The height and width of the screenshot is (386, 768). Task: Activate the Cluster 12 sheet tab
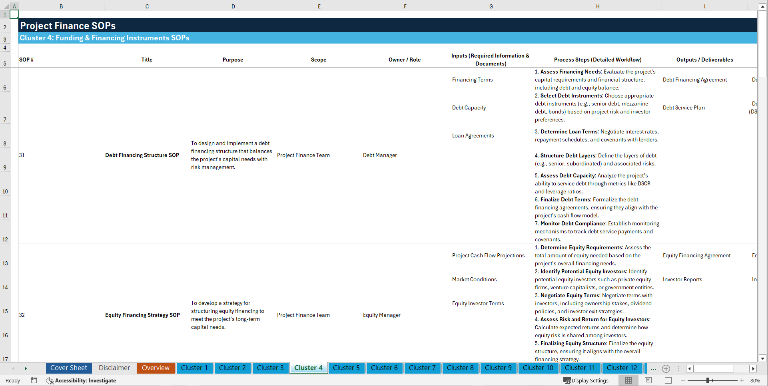[622, 368]
